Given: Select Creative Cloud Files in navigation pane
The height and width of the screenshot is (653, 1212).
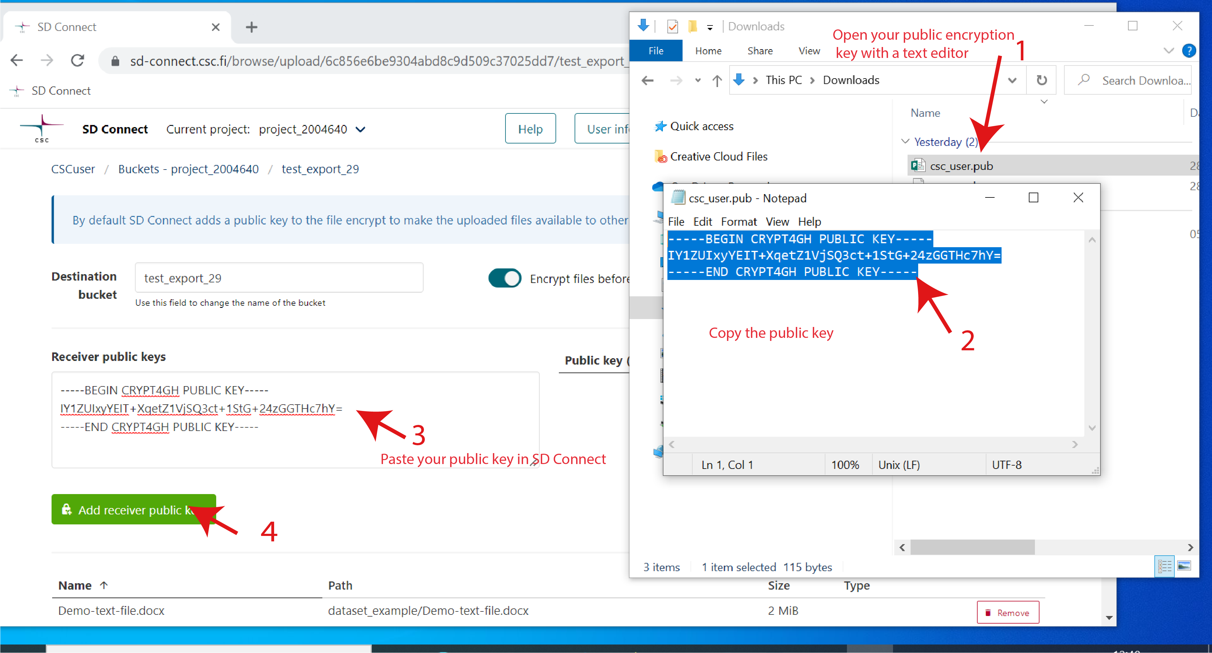Looking at the screenshot, I should (x=711, y=157).
